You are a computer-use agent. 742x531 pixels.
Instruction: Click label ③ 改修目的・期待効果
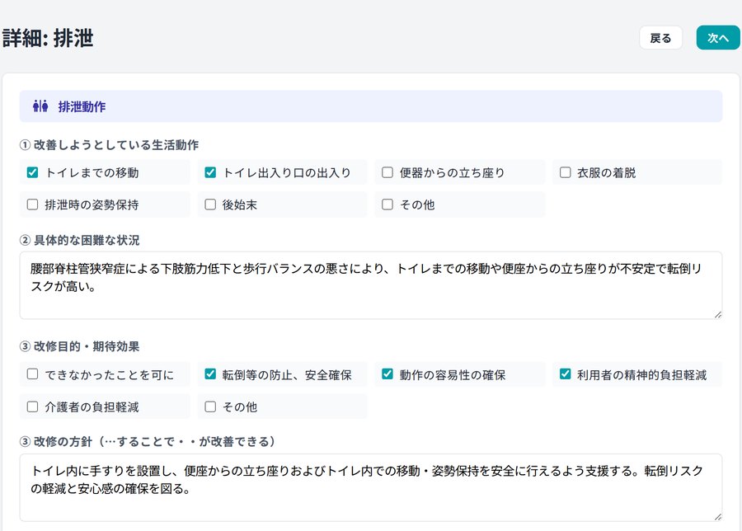pos(79,346)
